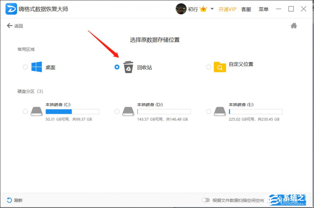Click the drive icon for 本地磁盘 (C:)
The image size is (314, 208).
click(x=36, y=111)
